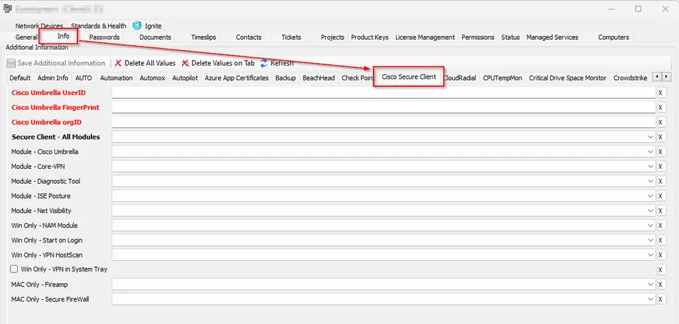Image resolution: width=679 pixels, height=324 pixels.
Task: Switch to the Crowdstrike info tab
Action: (x=630, y=78)
